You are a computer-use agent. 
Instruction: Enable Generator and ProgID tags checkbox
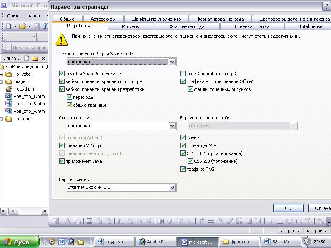[x=183, y=74]
